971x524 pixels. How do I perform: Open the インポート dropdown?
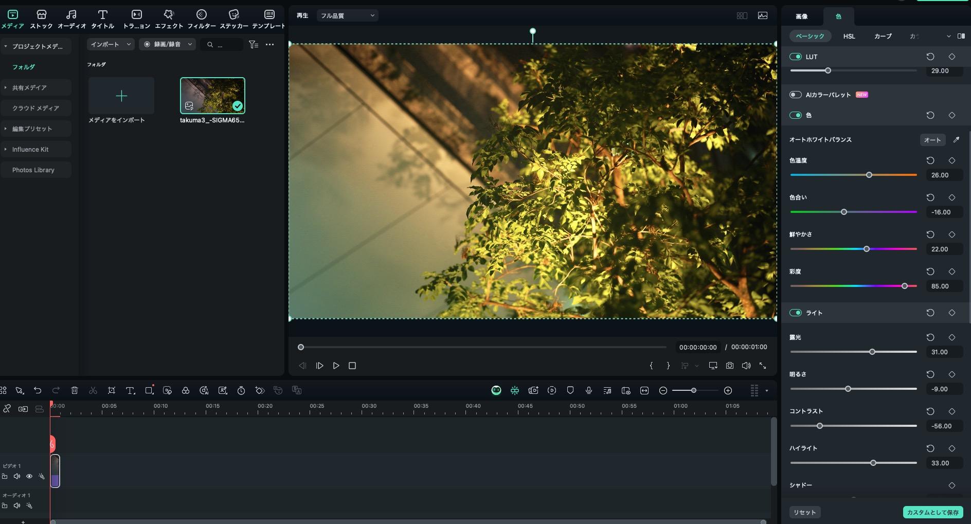pos(111,45)
